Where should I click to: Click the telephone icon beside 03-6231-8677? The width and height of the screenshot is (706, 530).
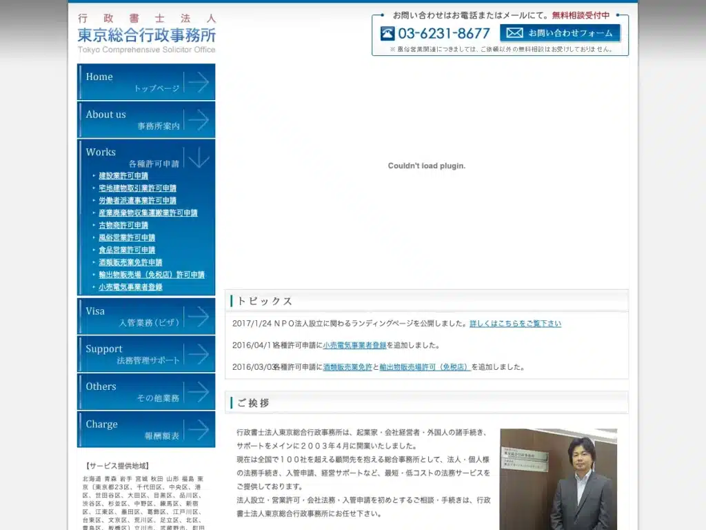tap(387, 33)
